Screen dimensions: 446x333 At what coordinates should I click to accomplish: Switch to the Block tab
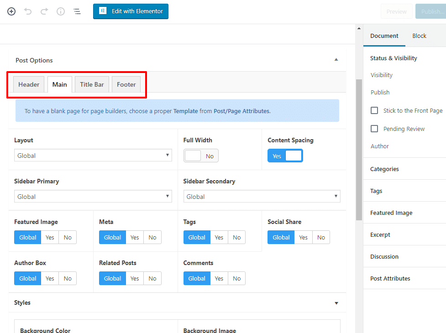click(419, 36)
